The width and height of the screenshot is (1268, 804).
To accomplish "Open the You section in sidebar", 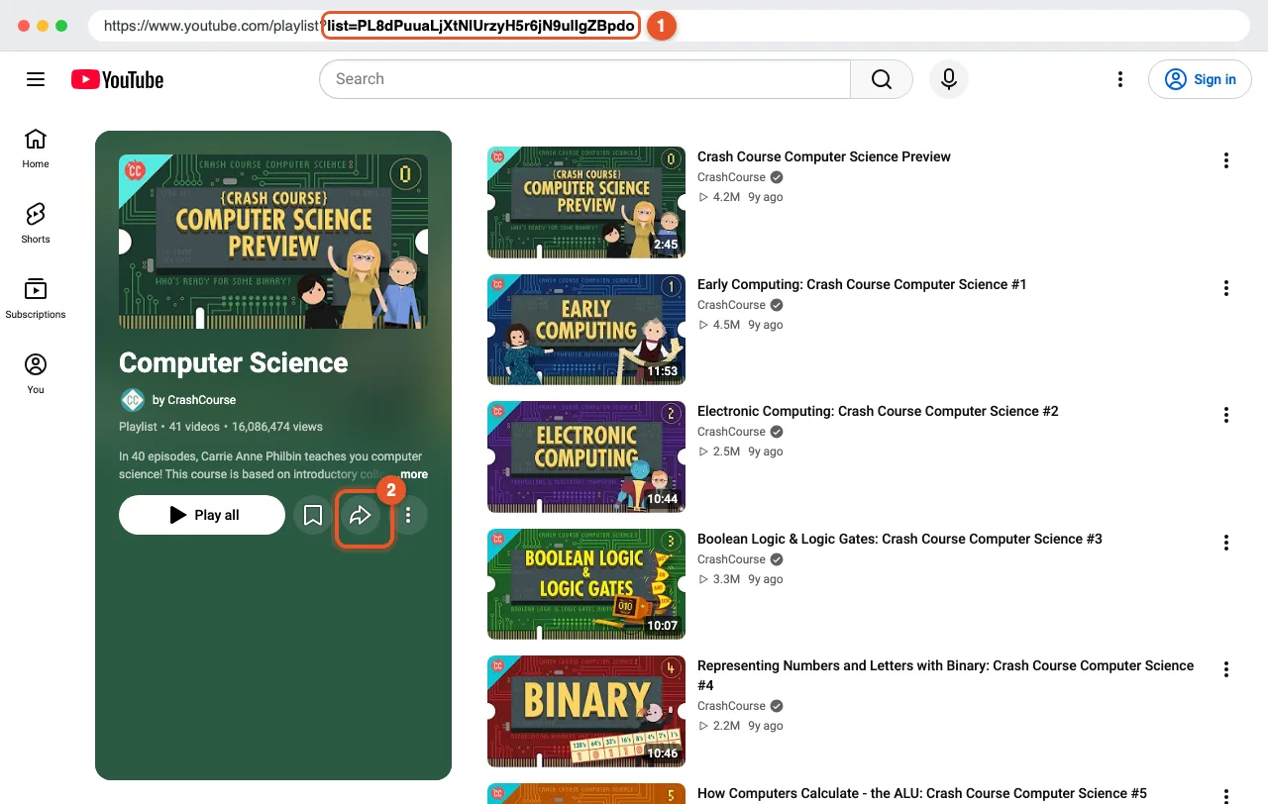I will coord(36,373).
